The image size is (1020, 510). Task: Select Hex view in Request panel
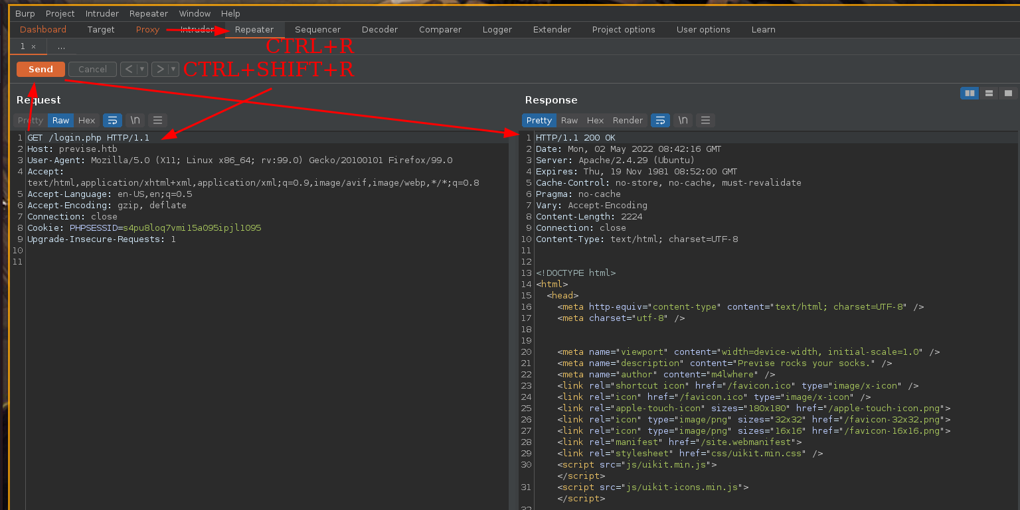coord(87,120)
